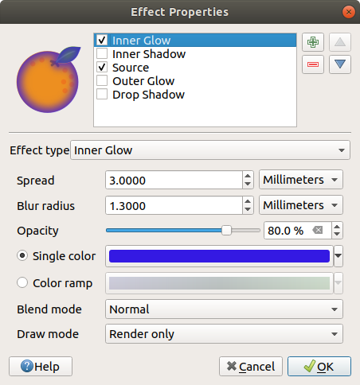Click the greyed color ramp swatch

[x=219, y=283]
